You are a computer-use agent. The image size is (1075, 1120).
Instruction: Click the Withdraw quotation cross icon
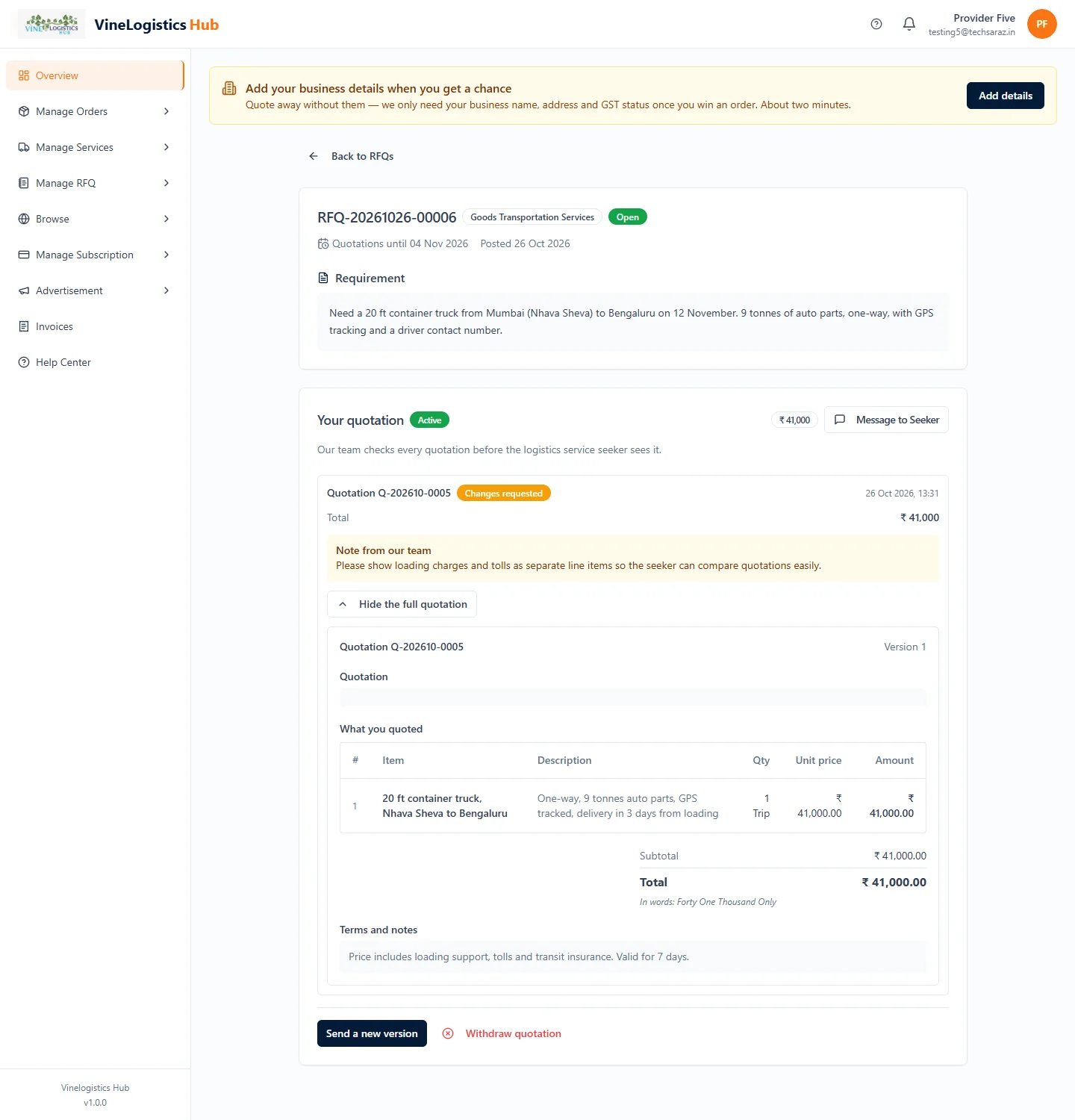point(448,1033)
